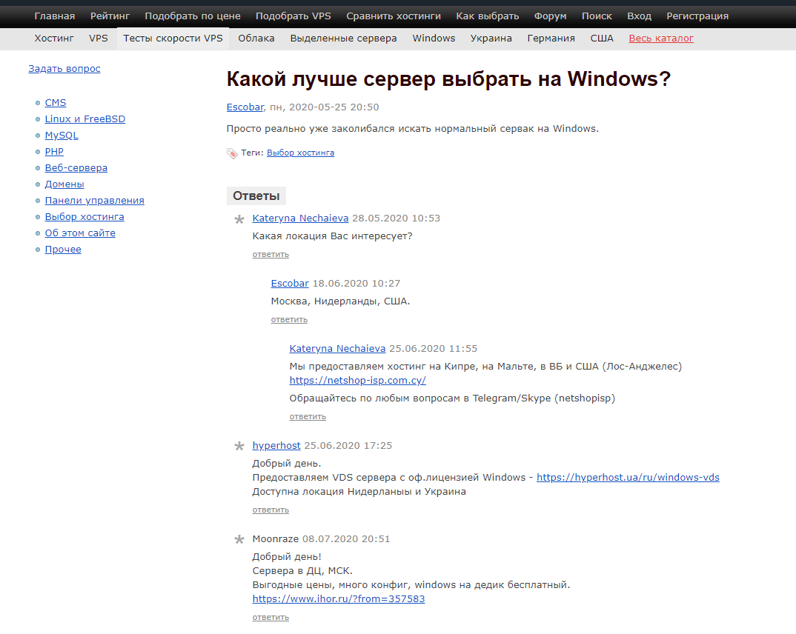
Task: Switch to the Тесты скорости VPS tab
Action: (x=173, y=38)
